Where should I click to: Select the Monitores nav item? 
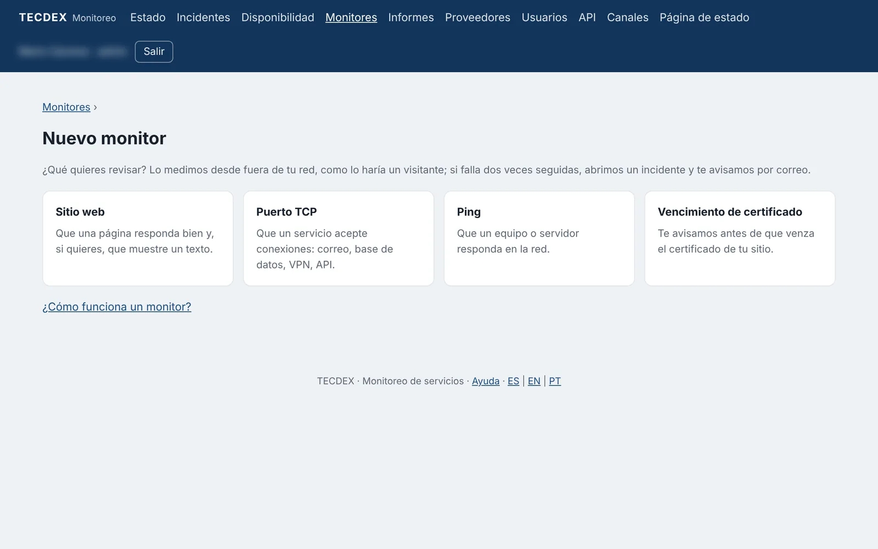point(351,18)
